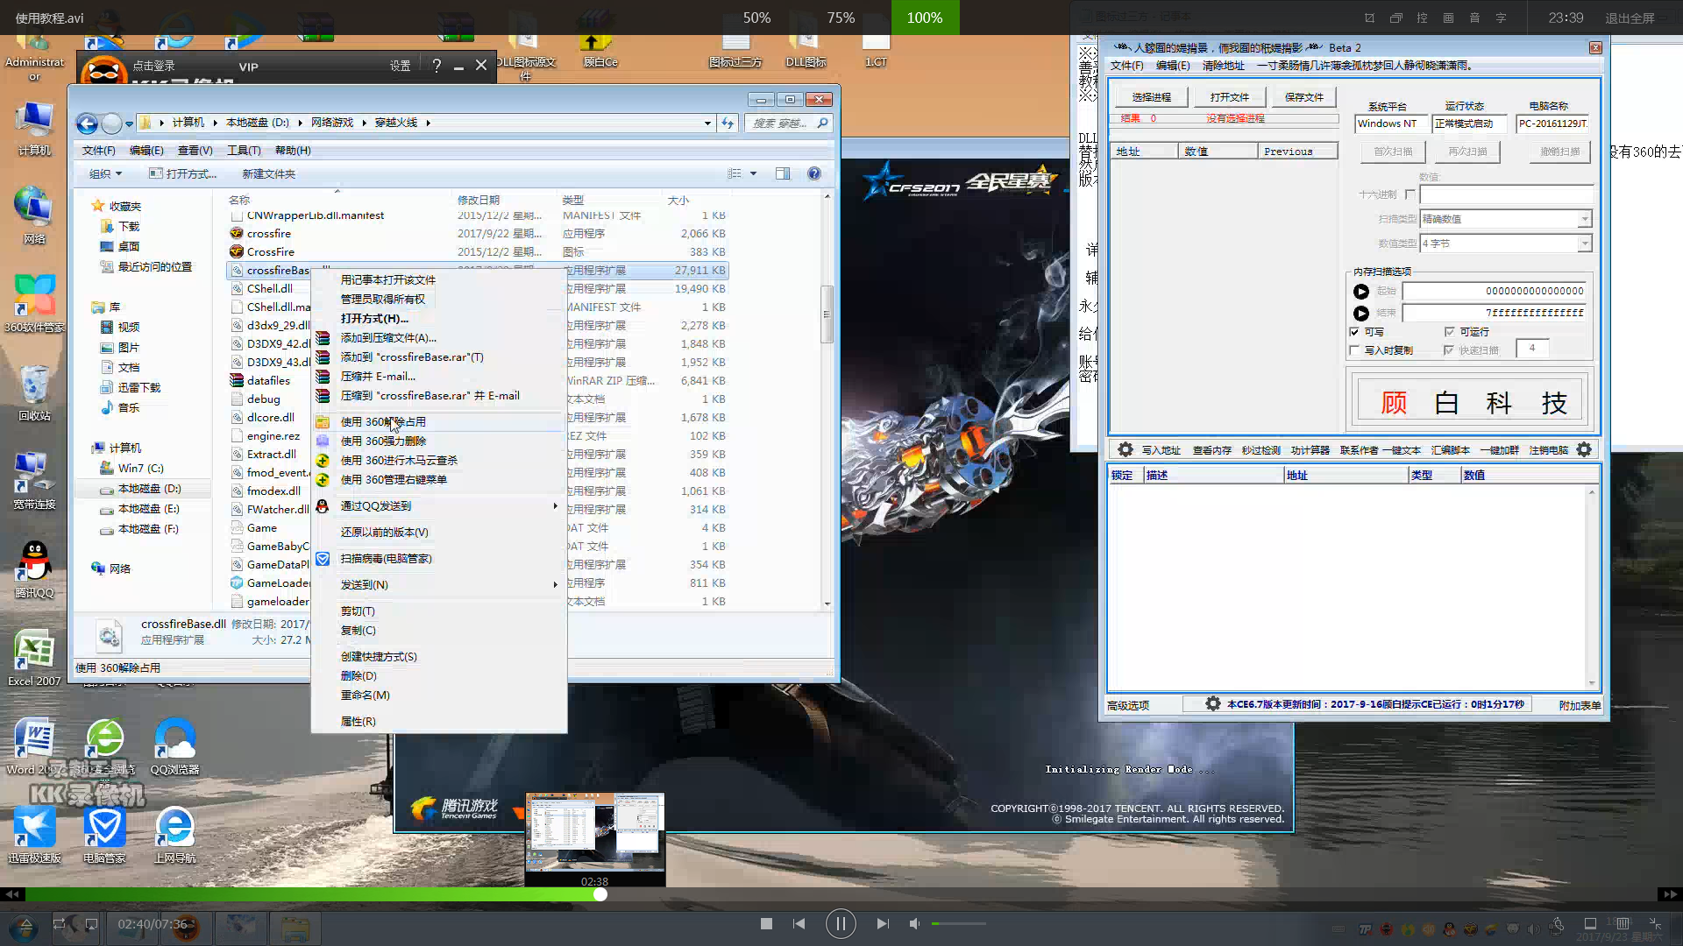Click the play arrow beside 起始 field
Image resolution: width=1683 pixels, height=946 pixels.
(x=1360, y=292)
